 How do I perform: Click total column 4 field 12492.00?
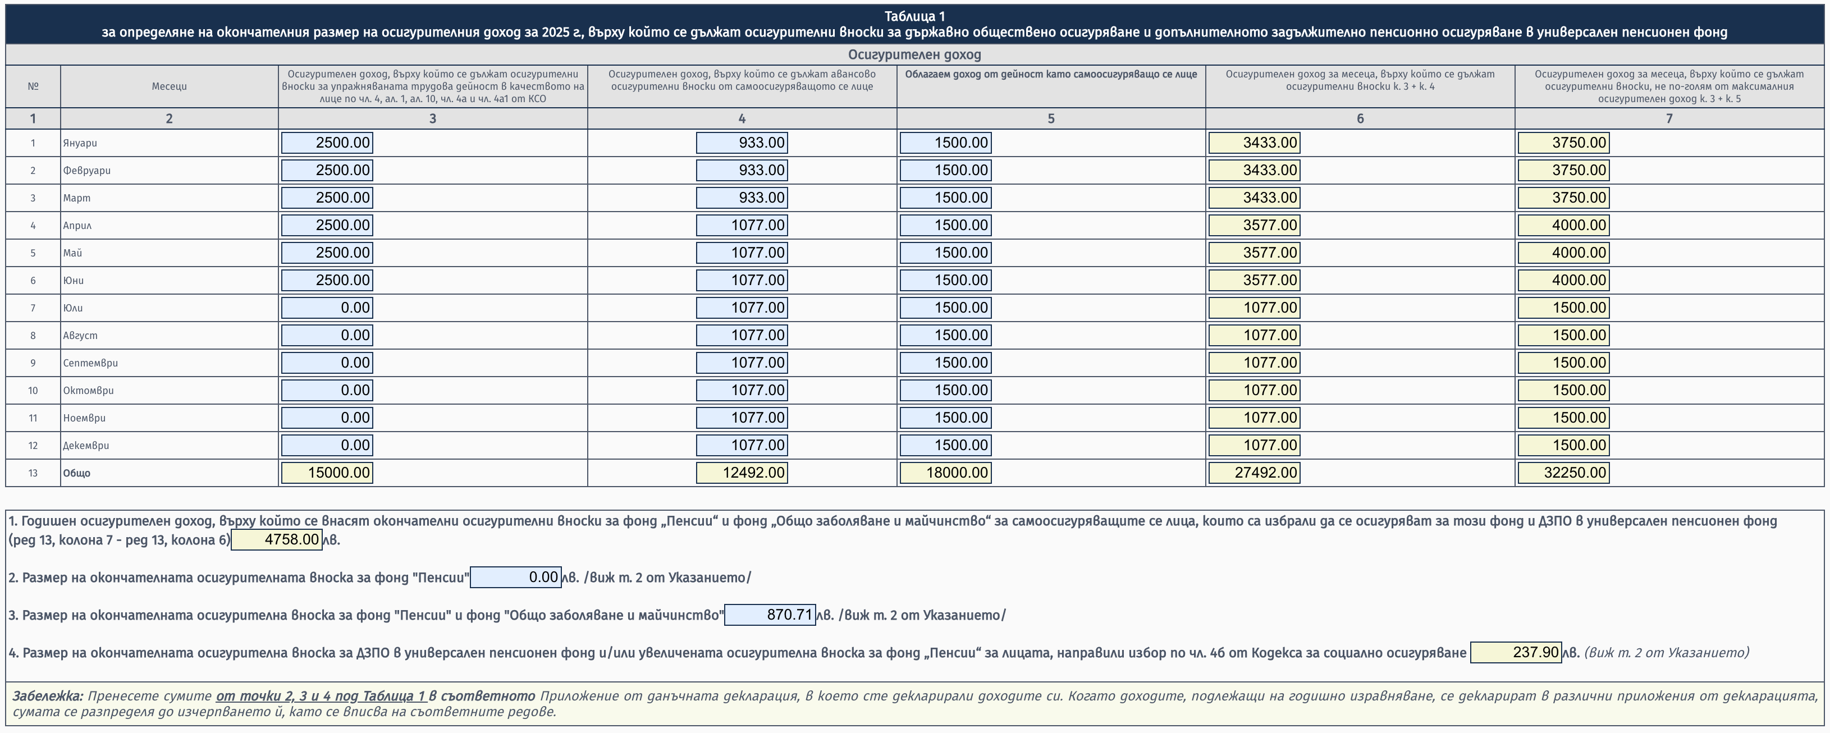tap(742, 473)
